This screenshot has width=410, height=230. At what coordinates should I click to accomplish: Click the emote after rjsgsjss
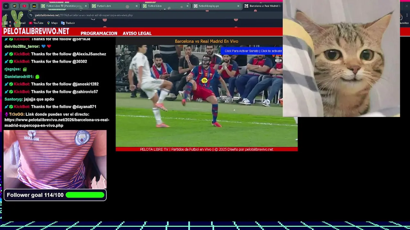click(25, 69)
